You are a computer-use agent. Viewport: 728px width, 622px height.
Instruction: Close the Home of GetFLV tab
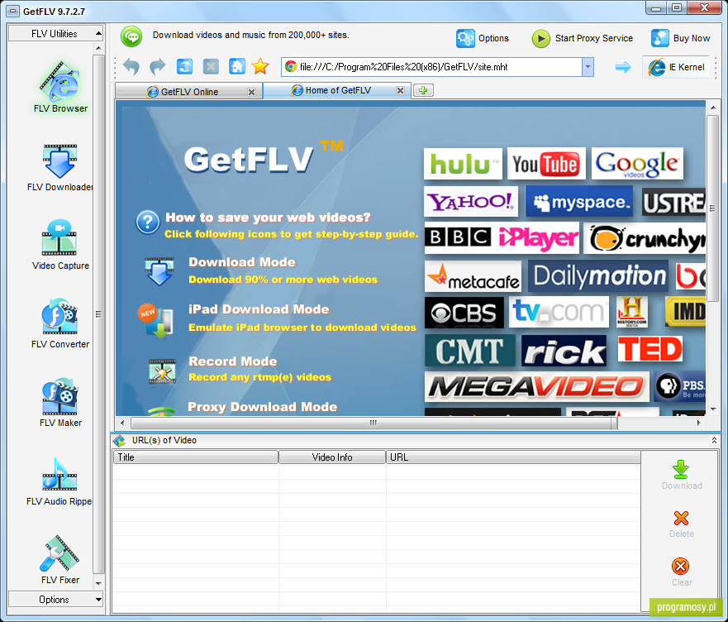[400, 90]
